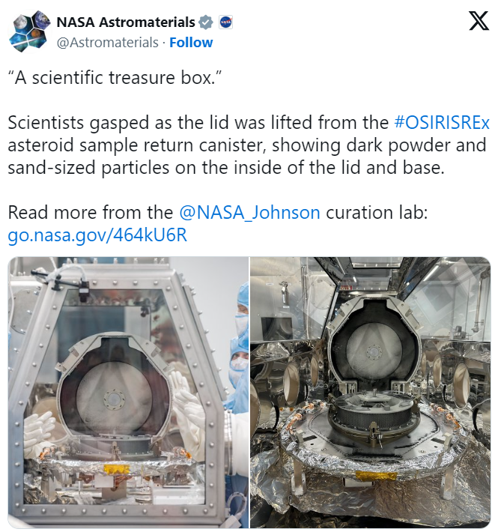495x532 pixels.
Task: Visit the @NASA_Johnson mention
Action: pos(249,213)
